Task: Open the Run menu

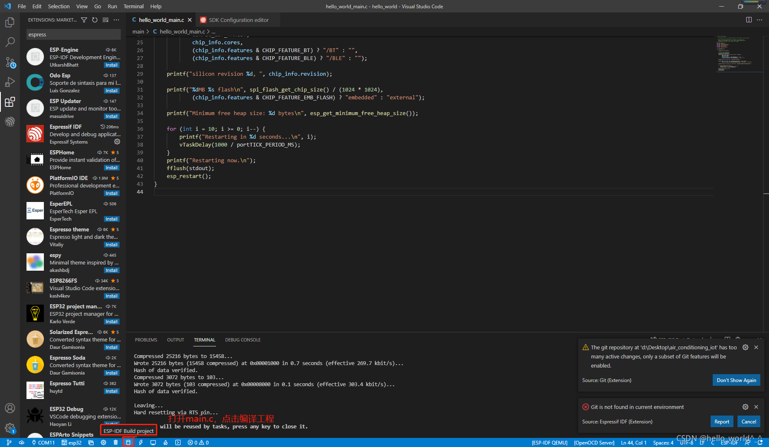Action: [x=112, y=6]
